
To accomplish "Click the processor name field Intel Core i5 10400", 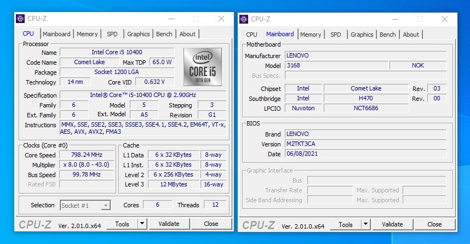I will (117, 52).
